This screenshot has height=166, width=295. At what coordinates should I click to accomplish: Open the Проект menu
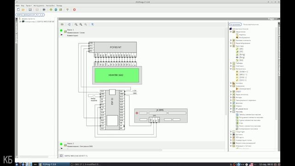pyautogui.click(x=29, y=6)
